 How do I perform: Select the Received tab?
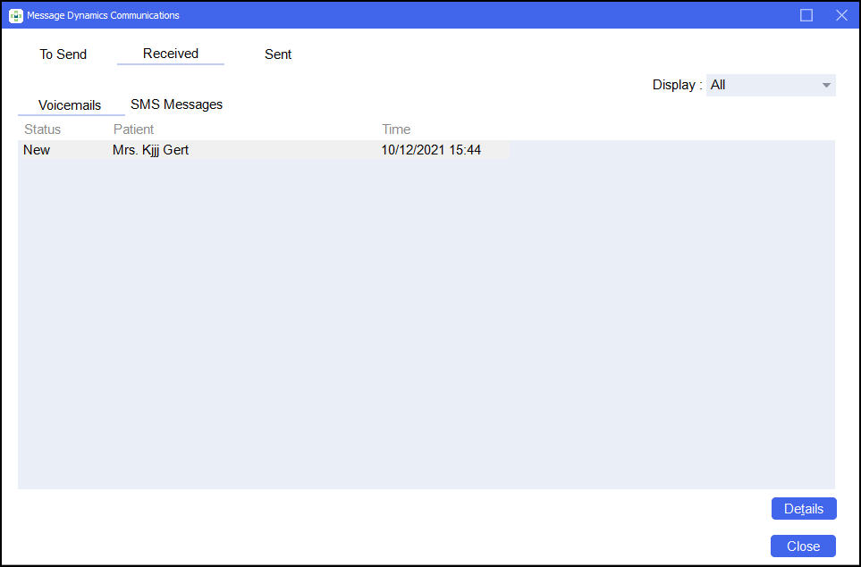171,54
